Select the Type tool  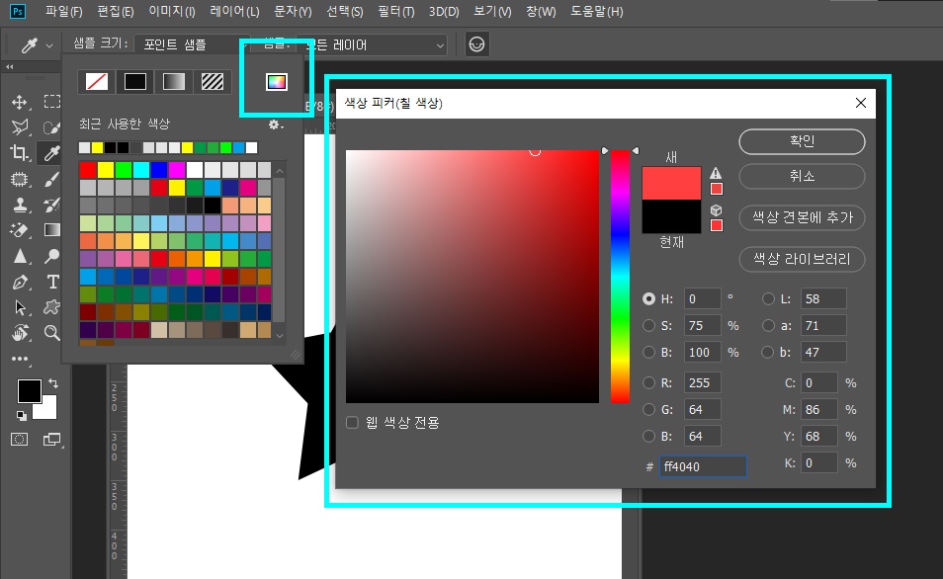pos(51,282)
